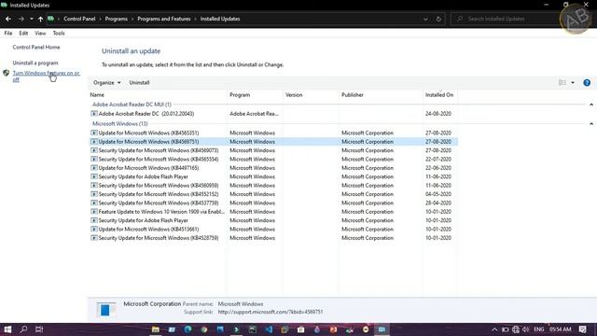
Task: Launch Google Chrome from the taskbar
Action: [204, 329]
